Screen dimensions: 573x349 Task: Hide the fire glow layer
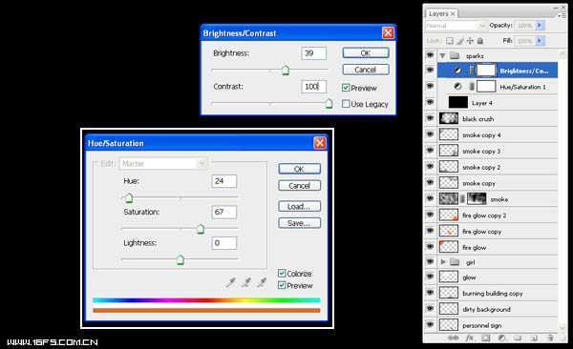430,247
